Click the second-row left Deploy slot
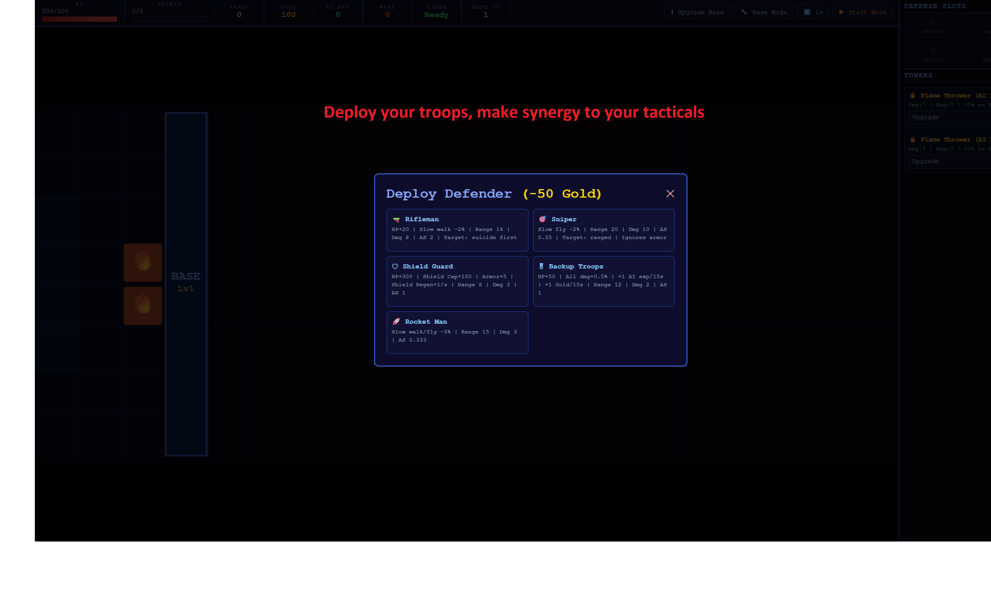The image size is (991, 591). click(933, 54)
